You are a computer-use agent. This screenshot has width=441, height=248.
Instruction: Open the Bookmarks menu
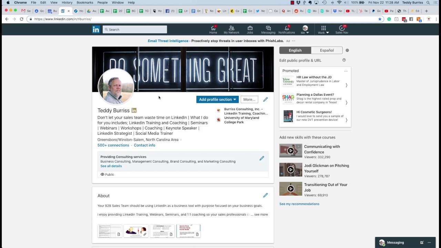tap(85, 2)
